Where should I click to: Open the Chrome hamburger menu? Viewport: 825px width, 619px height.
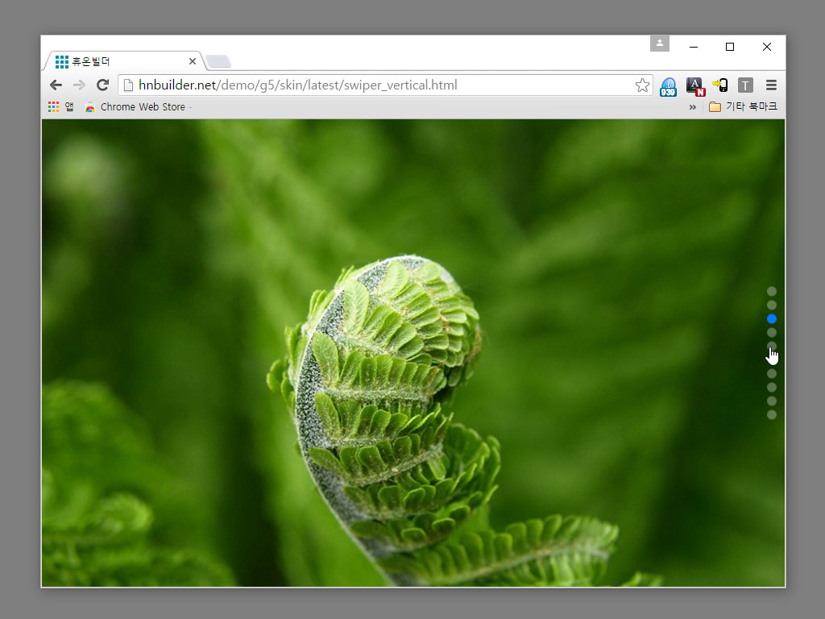click(x=771, y=85)
